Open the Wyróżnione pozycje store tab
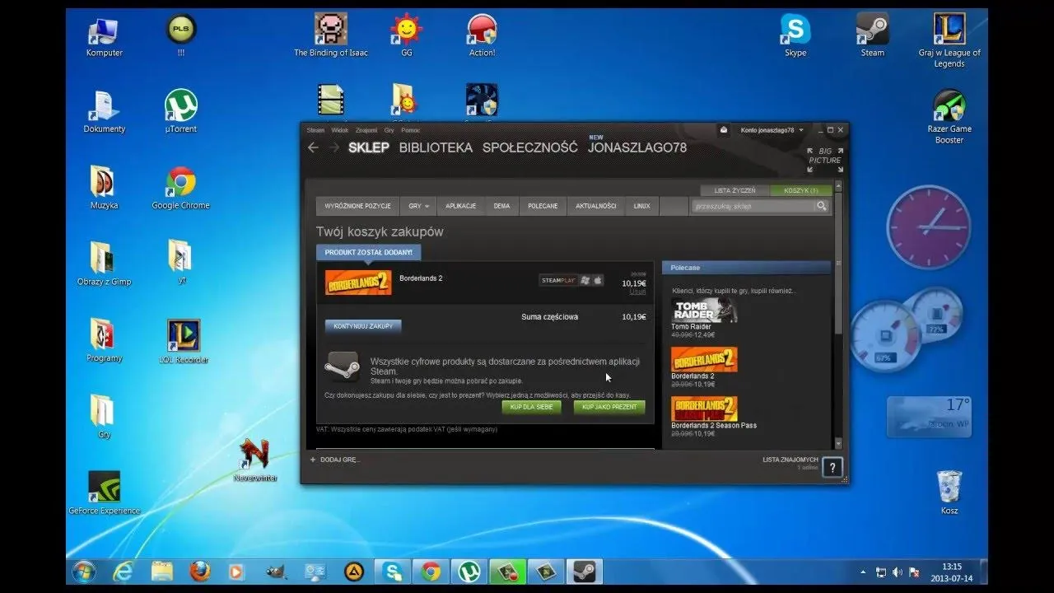 358,206
